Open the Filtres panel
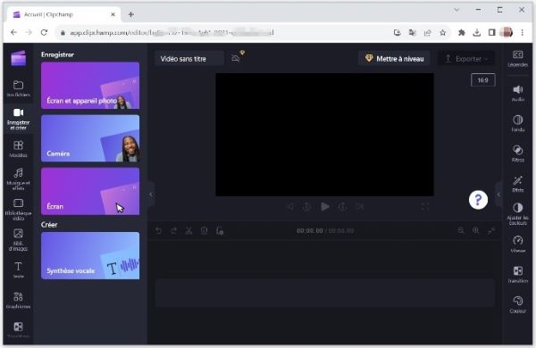 click(x=517, y=153)
